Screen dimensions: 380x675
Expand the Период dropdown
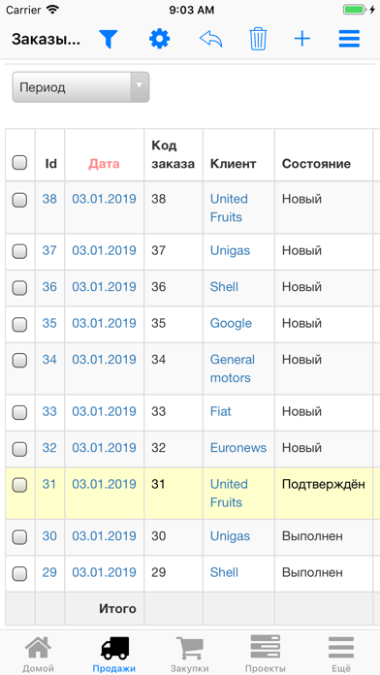[80, 87]
